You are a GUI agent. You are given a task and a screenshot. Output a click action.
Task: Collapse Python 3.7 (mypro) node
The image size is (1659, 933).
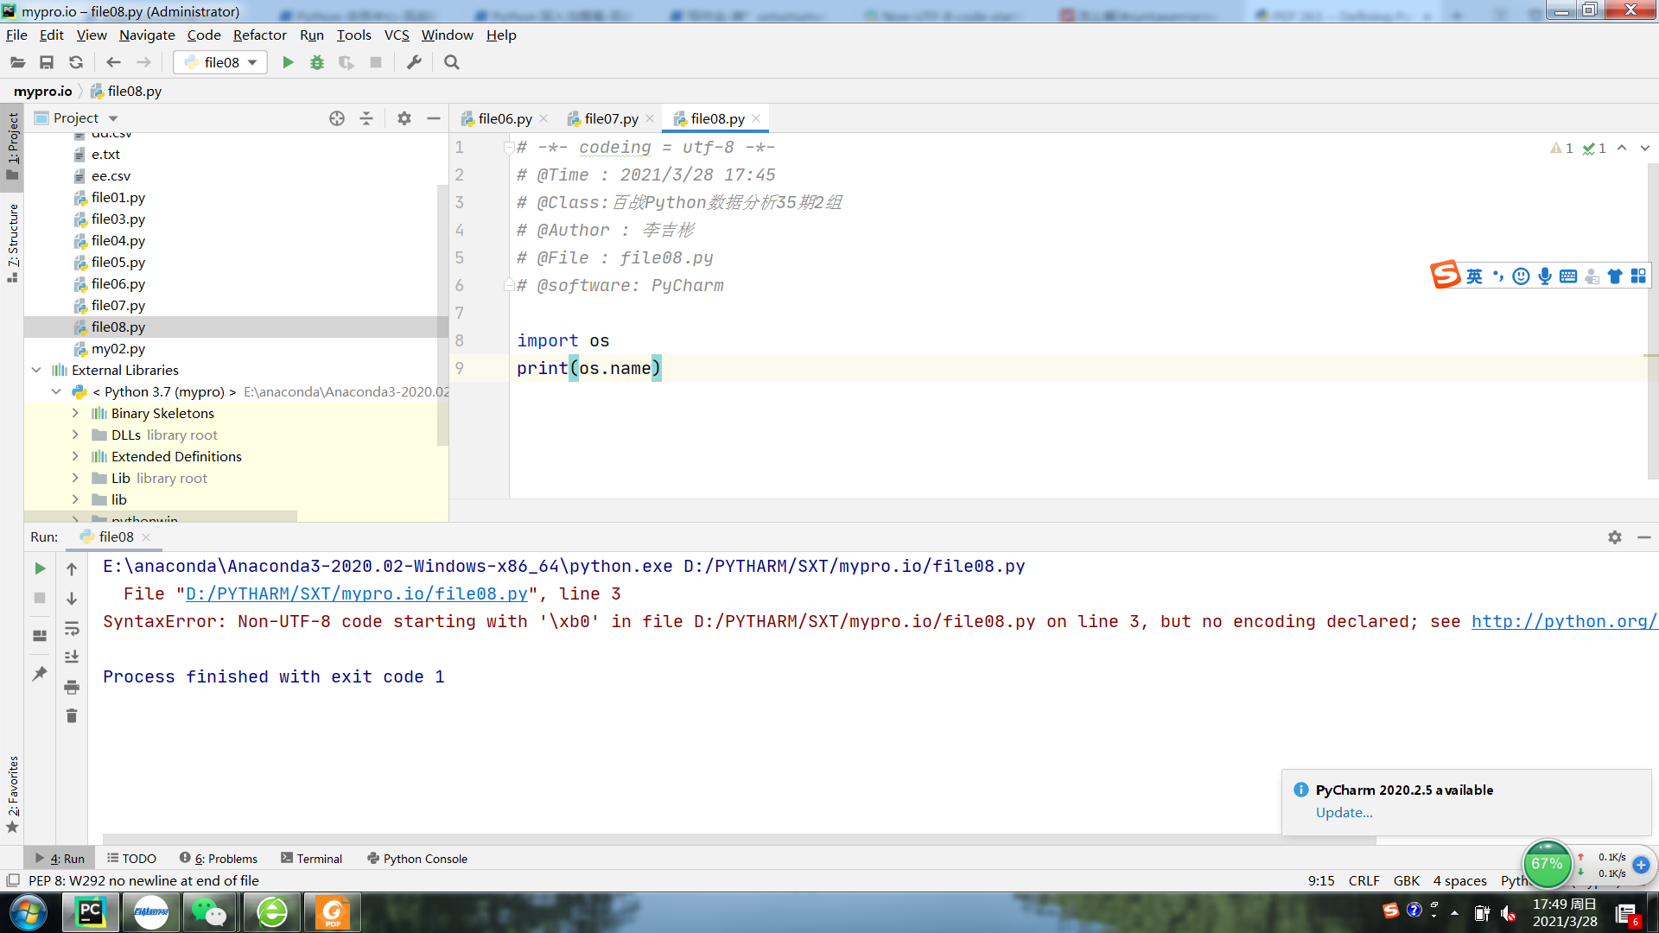click(x=56, y=391)
